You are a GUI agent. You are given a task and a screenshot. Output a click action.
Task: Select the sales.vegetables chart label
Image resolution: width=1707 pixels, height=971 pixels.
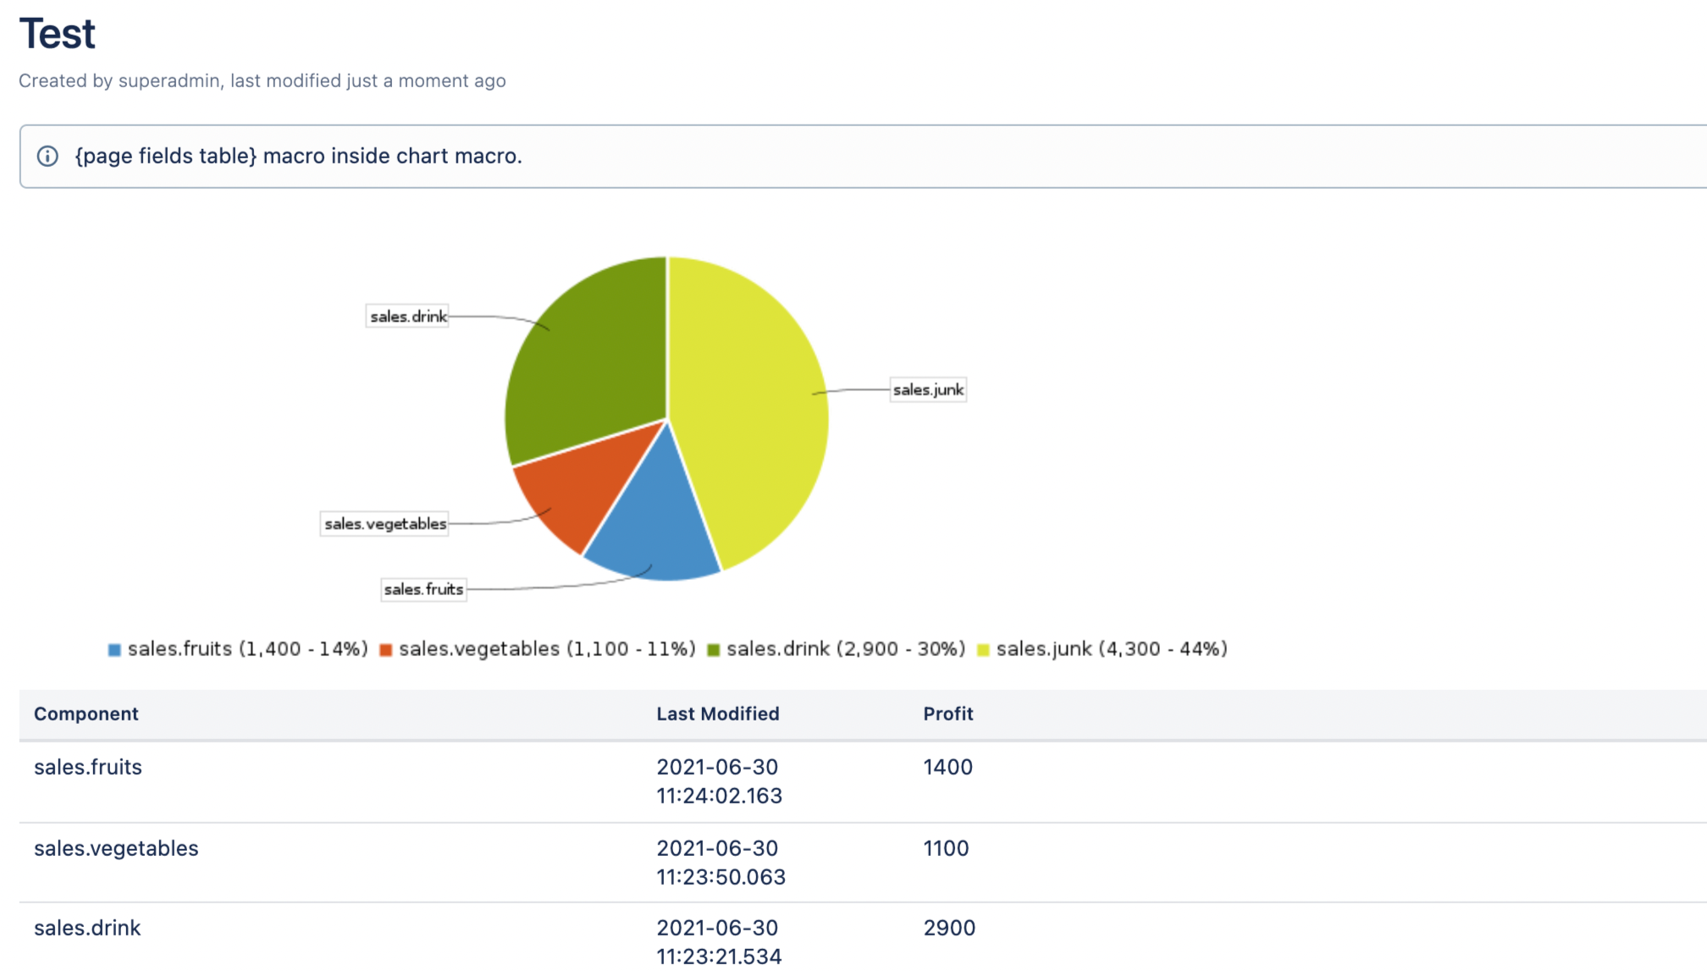(384, 524)
